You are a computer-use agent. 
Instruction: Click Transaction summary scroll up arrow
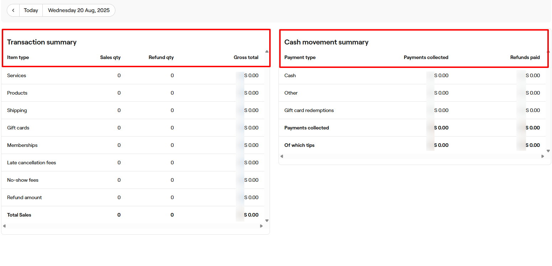coord(267,52)
